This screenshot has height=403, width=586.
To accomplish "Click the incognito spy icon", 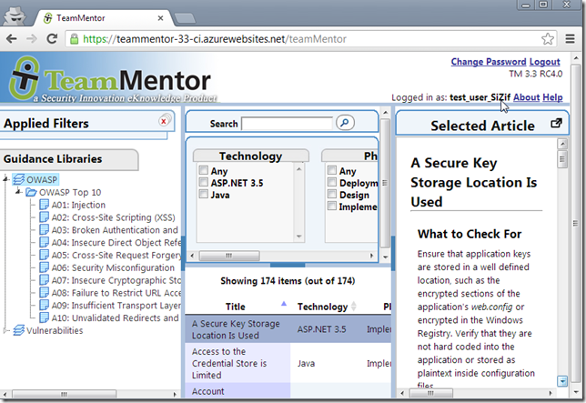I will (x=15, y=15).
